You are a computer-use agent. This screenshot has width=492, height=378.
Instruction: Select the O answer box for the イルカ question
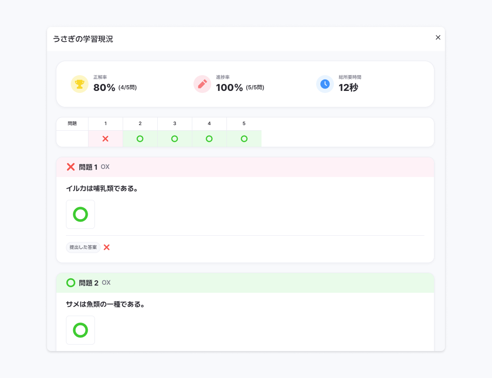coord(80,214)
